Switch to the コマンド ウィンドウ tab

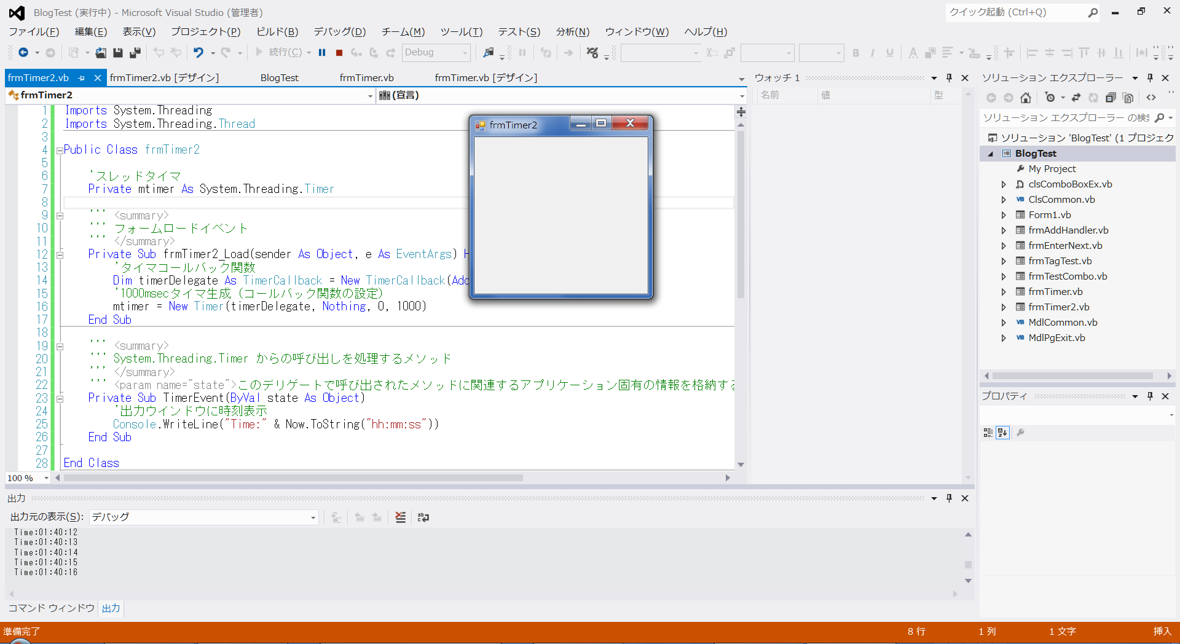point(51,608)
